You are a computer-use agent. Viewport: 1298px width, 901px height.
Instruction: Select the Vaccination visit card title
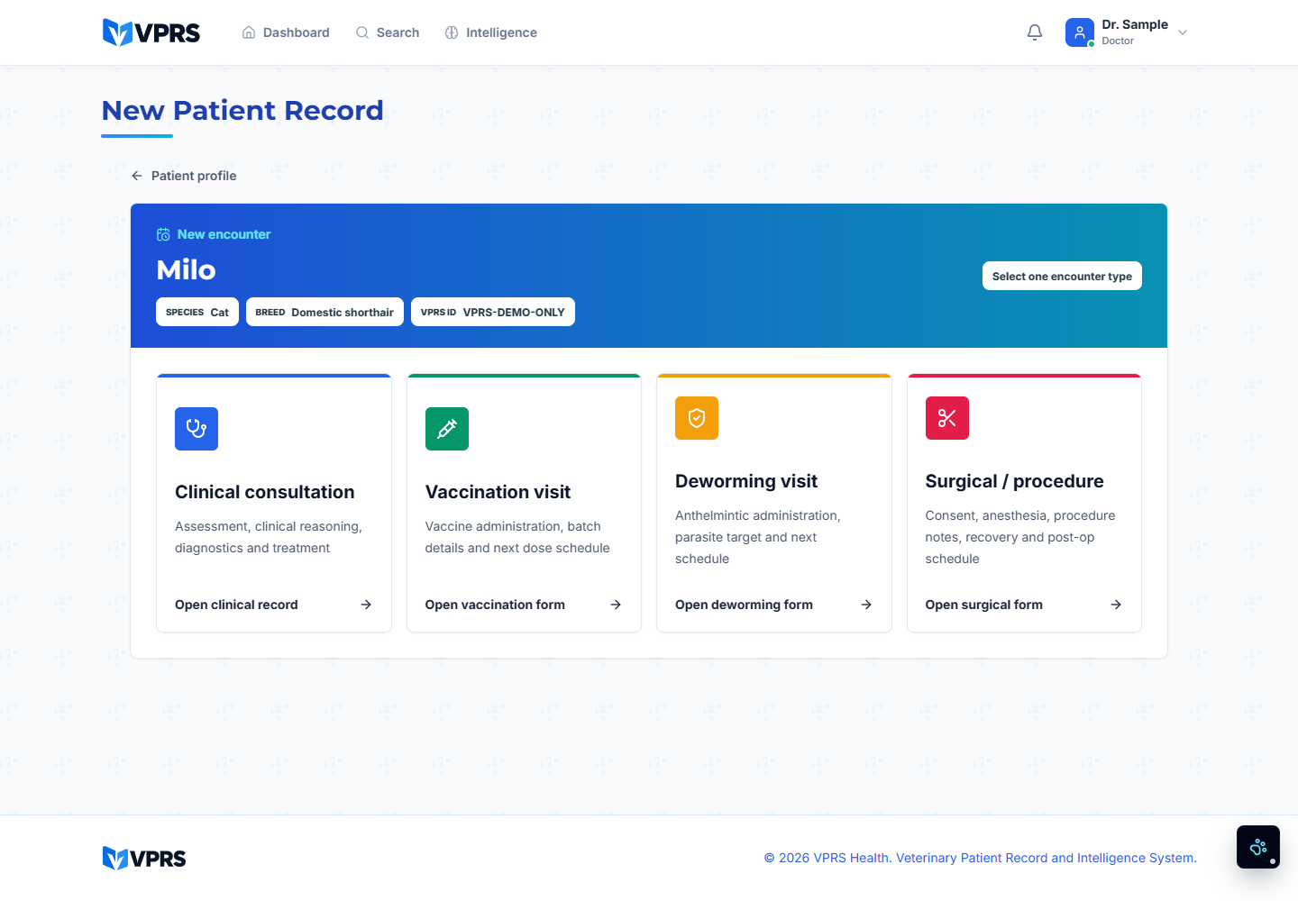click(x=498, y=492)
